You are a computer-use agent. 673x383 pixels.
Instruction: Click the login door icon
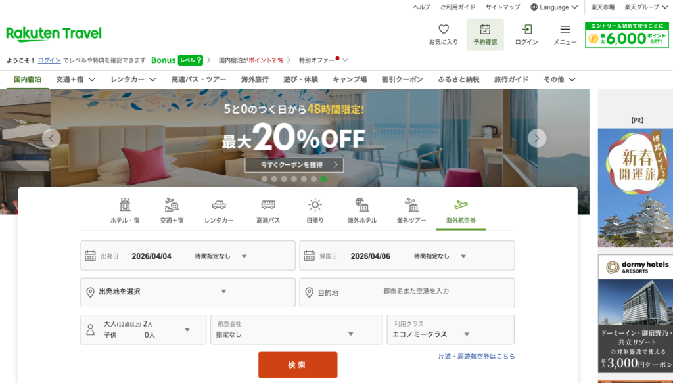pos(526,30)
